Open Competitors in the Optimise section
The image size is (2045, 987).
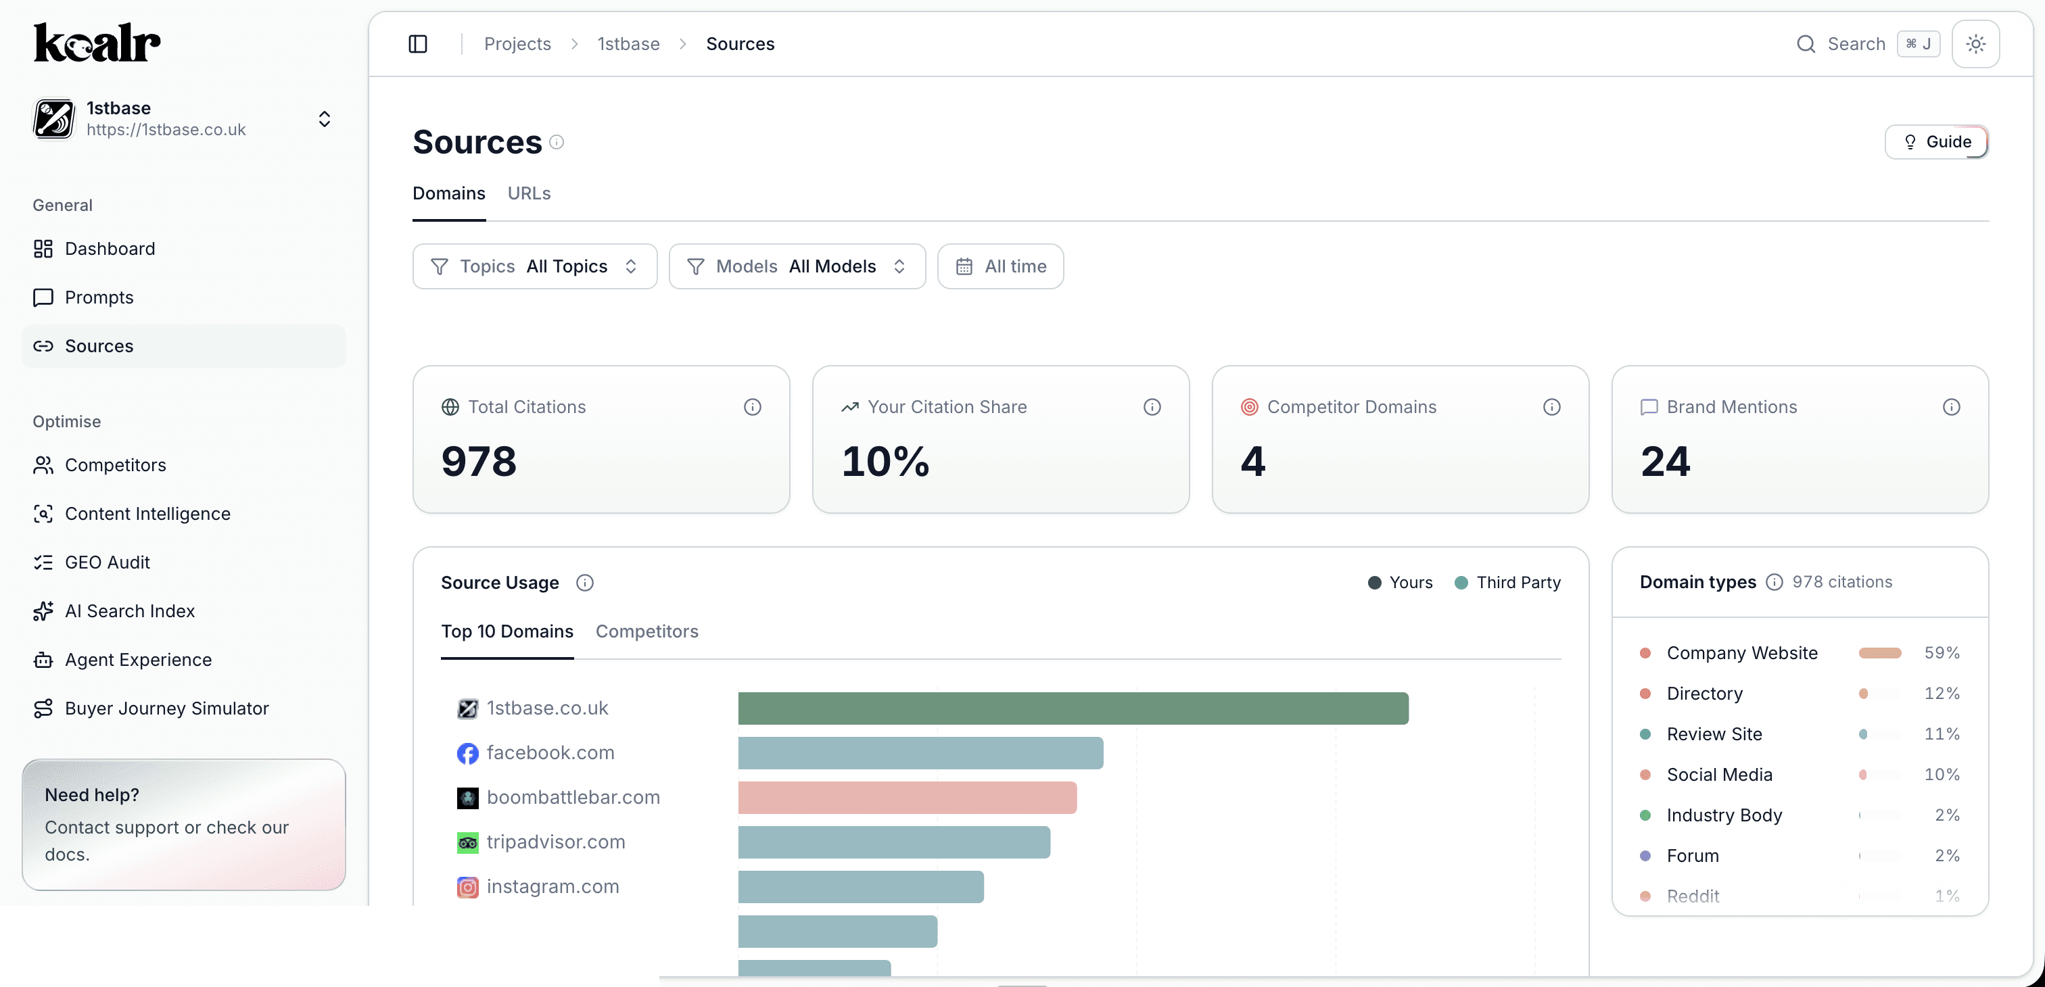[x=115, y=465]
